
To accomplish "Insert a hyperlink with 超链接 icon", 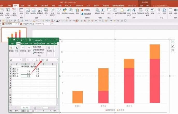I will pyautogui.click(x=97, y=11).
